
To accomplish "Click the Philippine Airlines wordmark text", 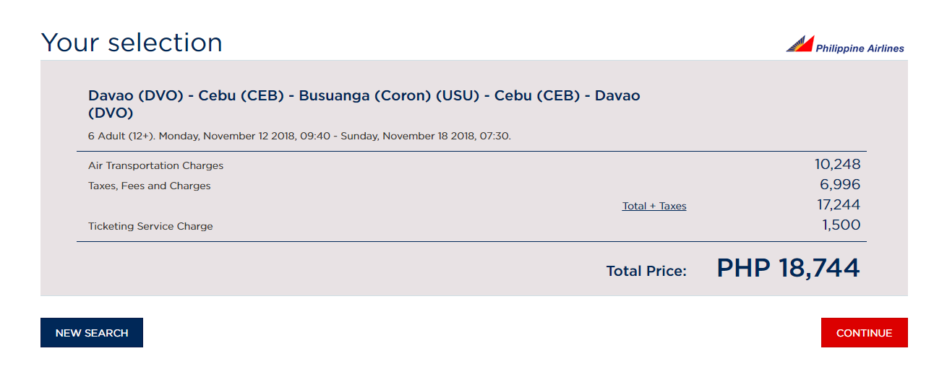I will point(860,49).
